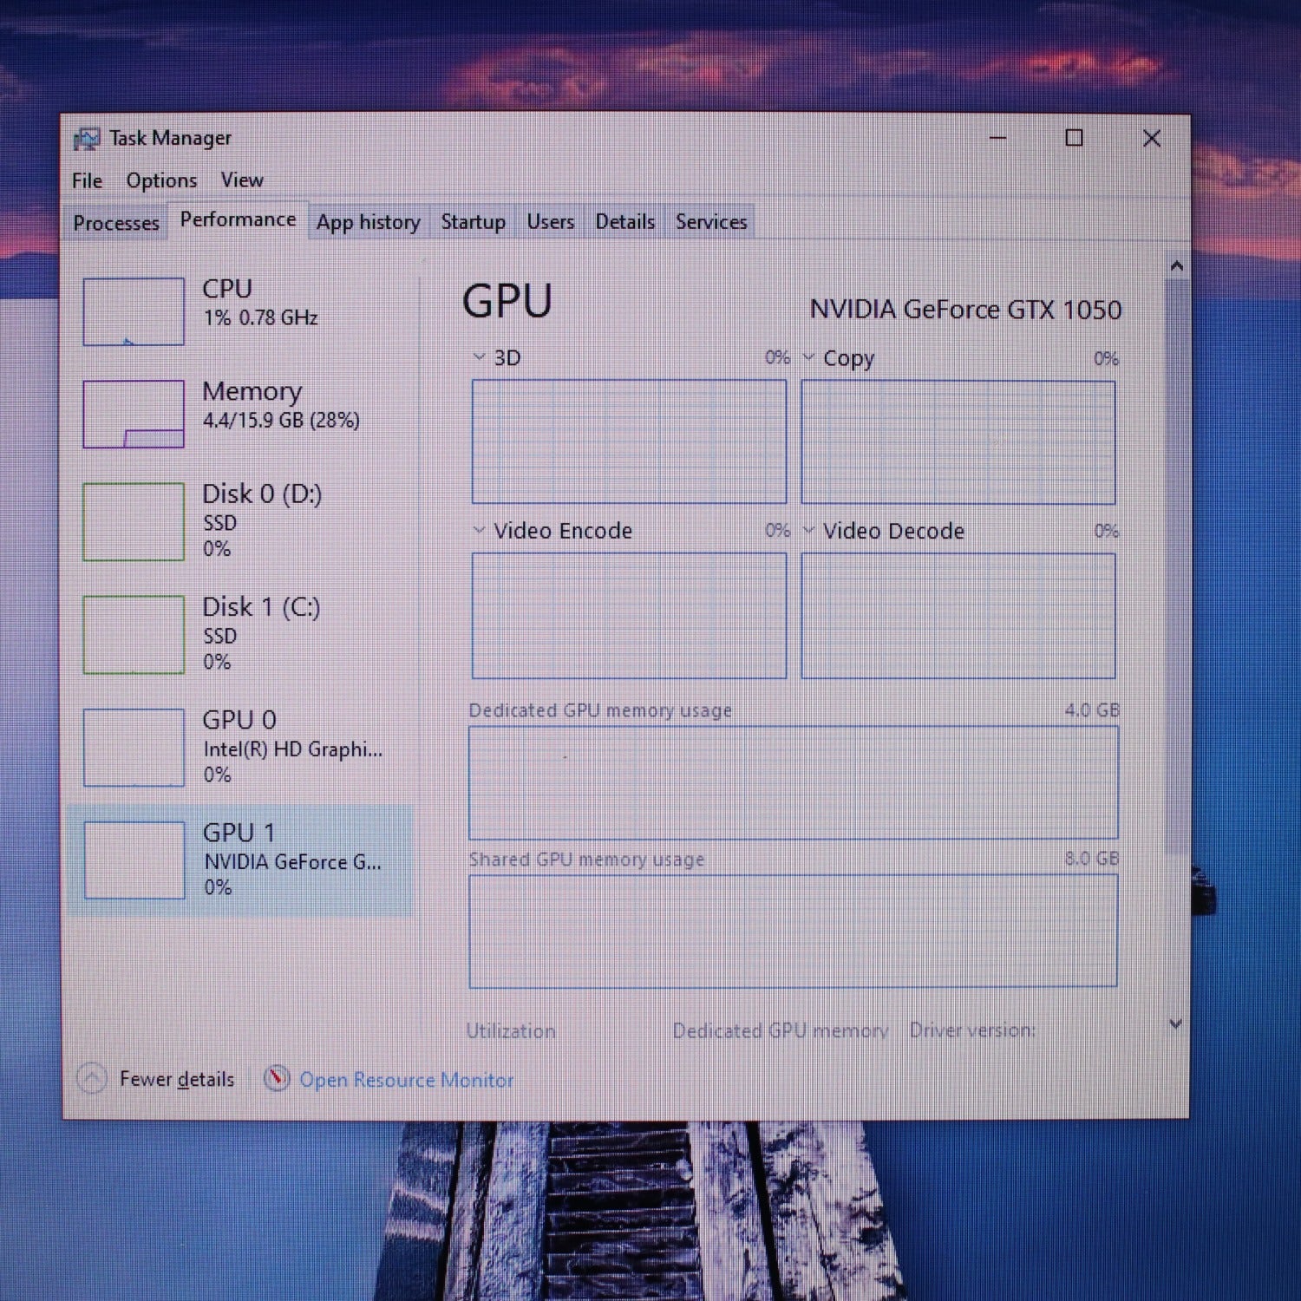The height and width of the screenshot is (1301, 1301).
Task: Click the scrollbar down arrow
Action: (1176, 1023)
